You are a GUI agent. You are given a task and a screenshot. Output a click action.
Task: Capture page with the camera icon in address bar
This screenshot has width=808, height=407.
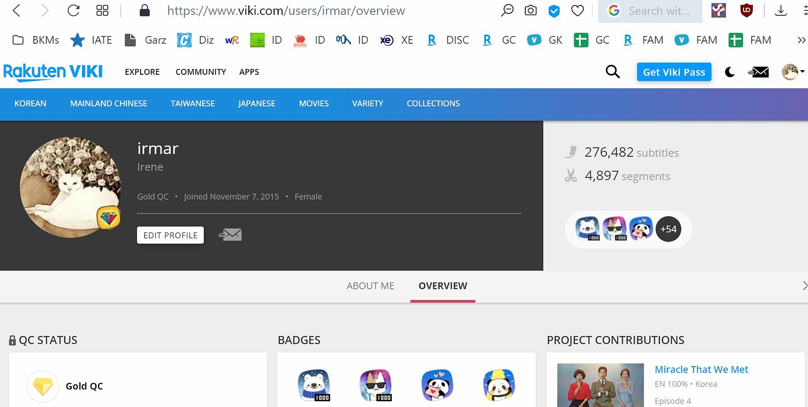click(530, 10)
